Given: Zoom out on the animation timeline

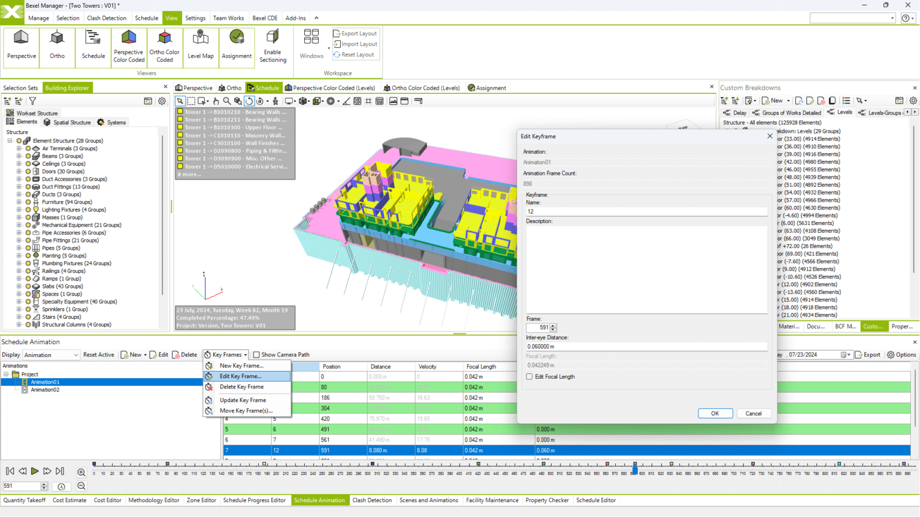Looking at the screenshot, I should click(x=81, y=486).
